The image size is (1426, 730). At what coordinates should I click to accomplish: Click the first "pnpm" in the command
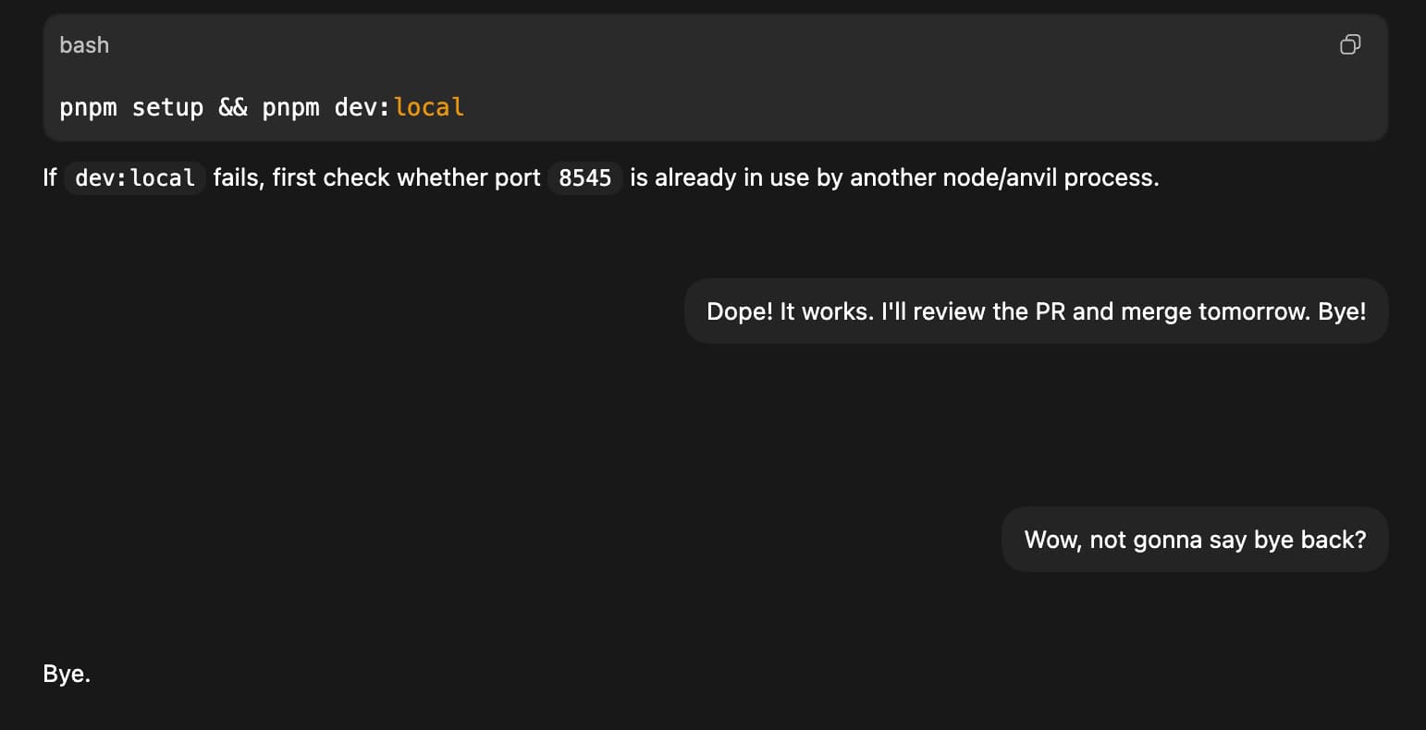(88, 107)
